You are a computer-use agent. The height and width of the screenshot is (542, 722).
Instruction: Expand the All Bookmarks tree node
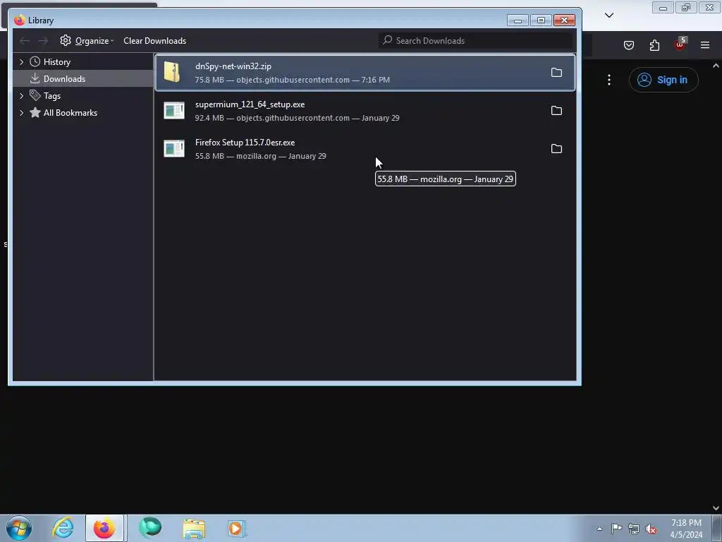[x=21, y=113]
